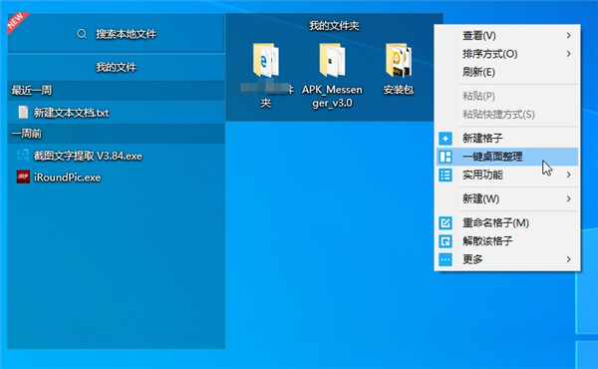This screenshot has width=598, height=369.
Task: Select the APK_Messenger_v3.0 folder icon
Action: [x=332, y=60]
